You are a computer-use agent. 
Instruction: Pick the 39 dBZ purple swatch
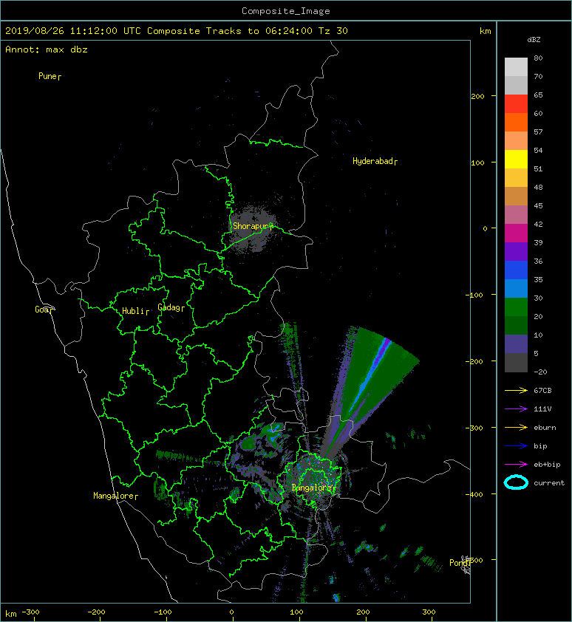516,251
